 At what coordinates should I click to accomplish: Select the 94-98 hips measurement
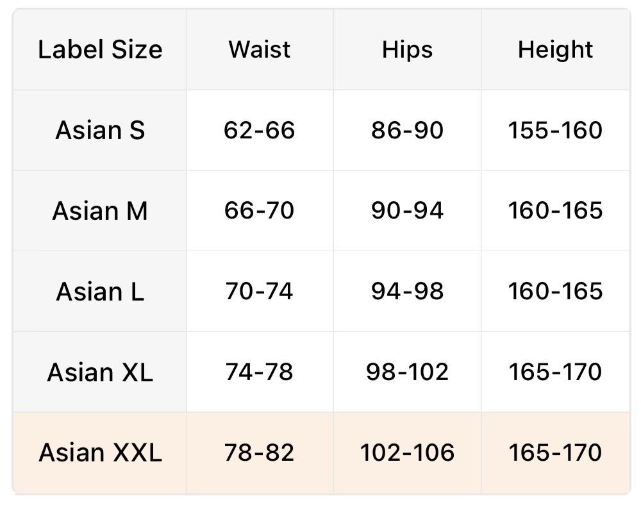407,292
